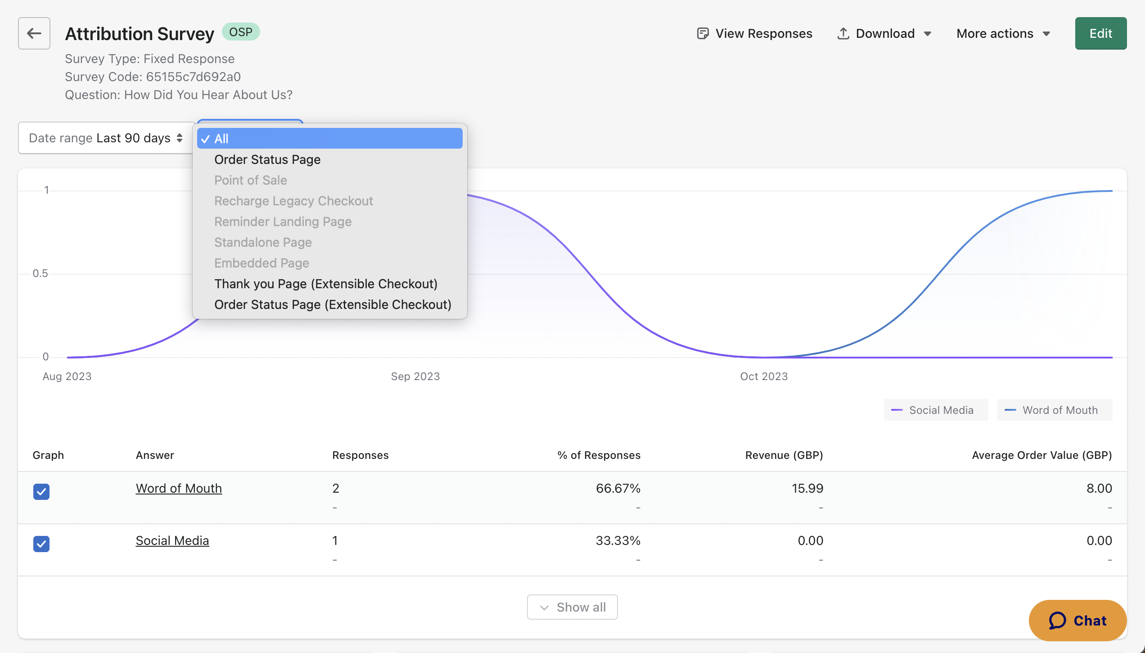Choose Order Status Page (Extensible Checkout)
Screen dimensions: 1145x653
pyautogui.click(x=333, y=304)
